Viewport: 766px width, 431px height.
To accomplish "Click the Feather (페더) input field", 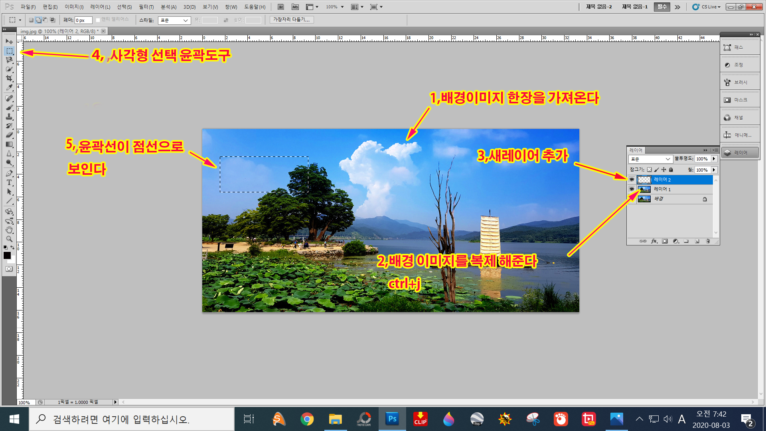I will point(83,20).
